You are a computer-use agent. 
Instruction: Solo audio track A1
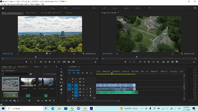[87, 89]
